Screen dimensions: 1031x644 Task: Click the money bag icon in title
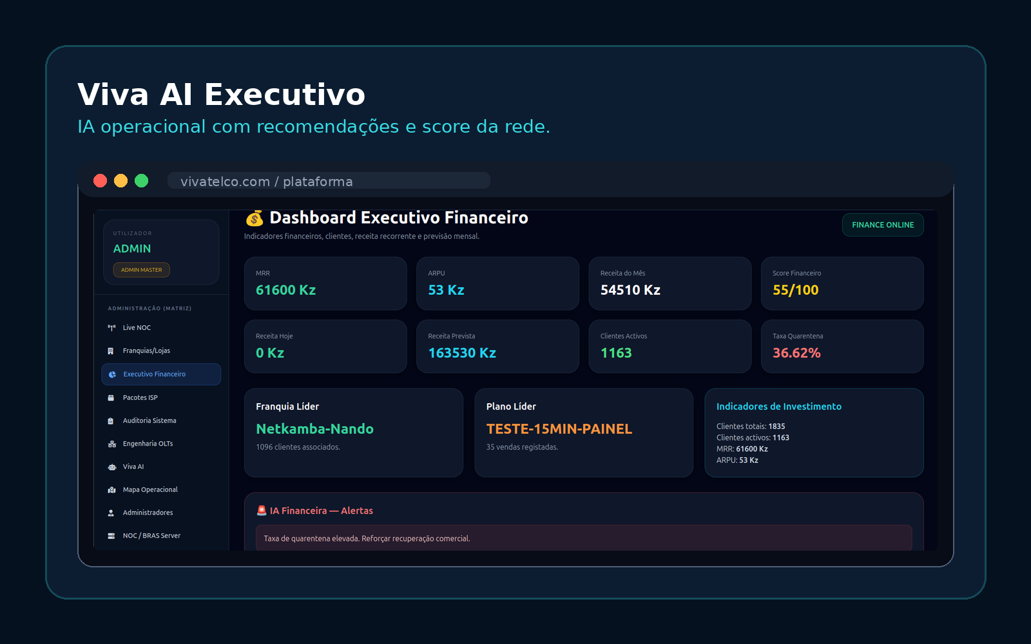pos(255,218)
